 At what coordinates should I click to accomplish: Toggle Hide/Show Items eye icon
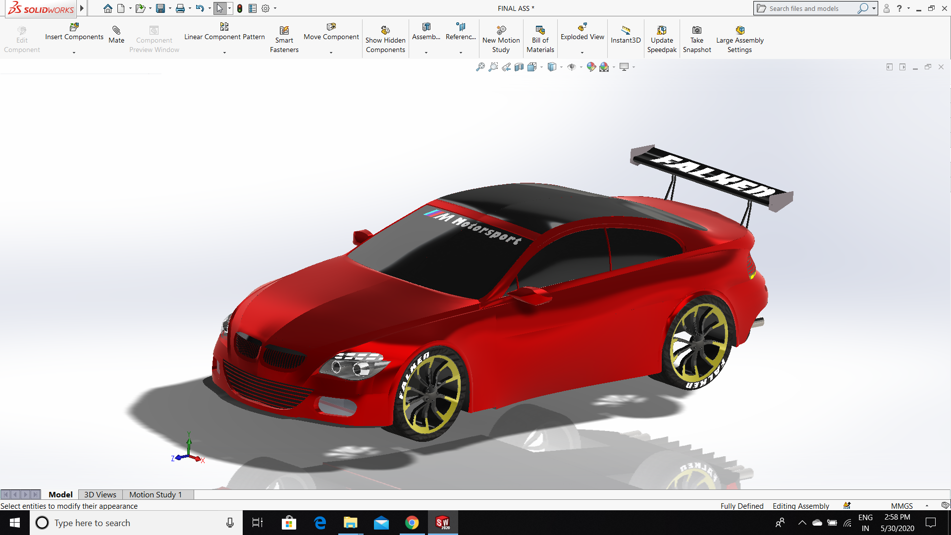pyautogui.click(x=571, y=67)
